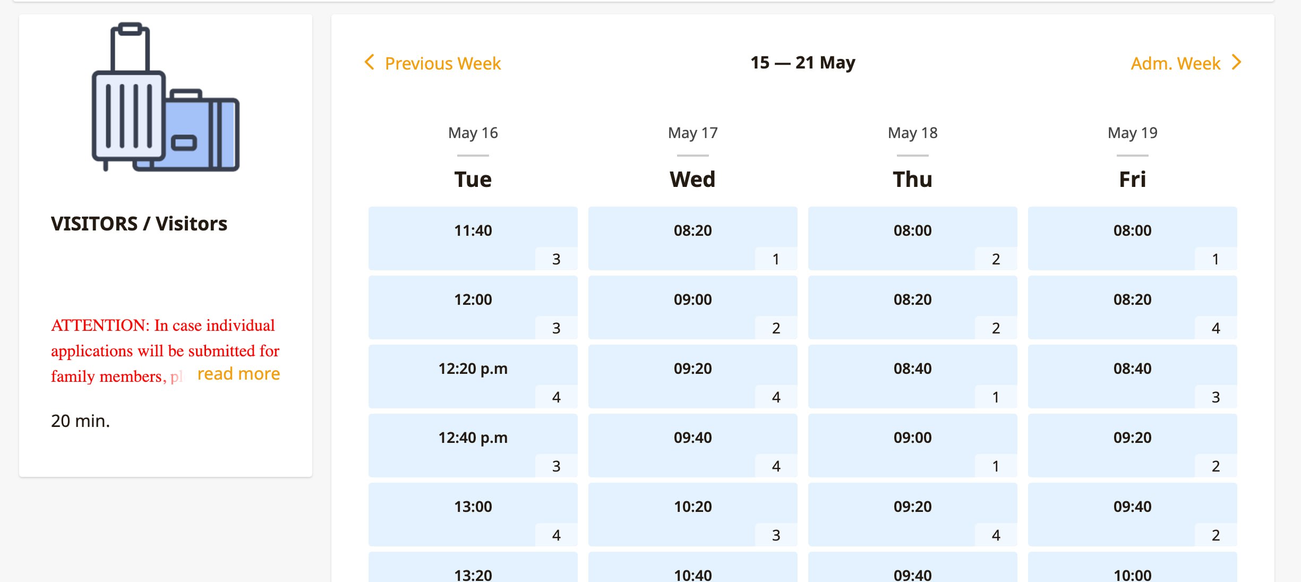Click the left chevron arrow for previous week

370,62
